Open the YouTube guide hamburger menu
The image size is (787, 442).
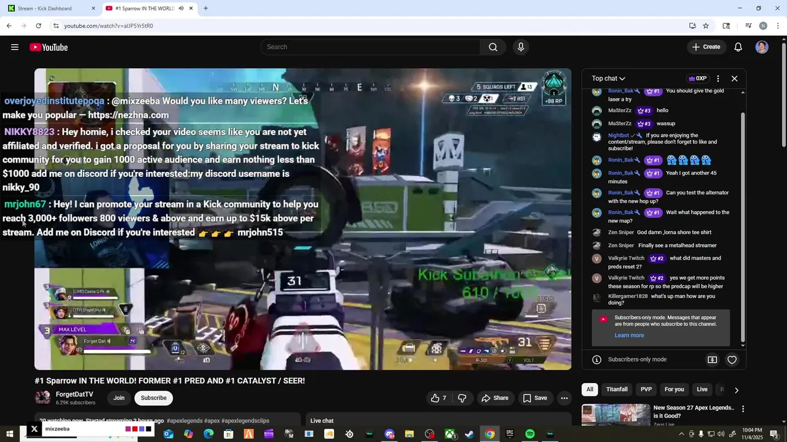pyautogui.click(x=15, y=47)
